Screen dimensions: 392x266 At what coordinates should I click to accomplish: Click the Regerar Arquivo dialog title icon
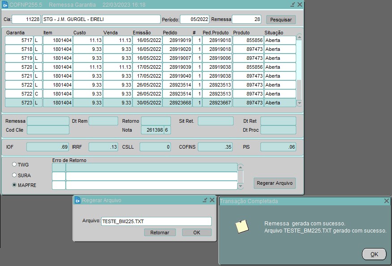point(77,200)
